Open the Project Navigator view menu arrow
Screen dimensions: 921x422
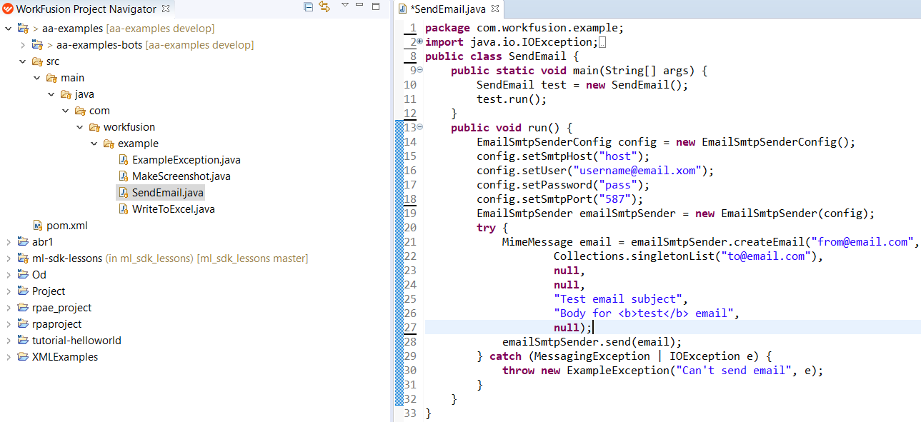(x=344, y=5)
